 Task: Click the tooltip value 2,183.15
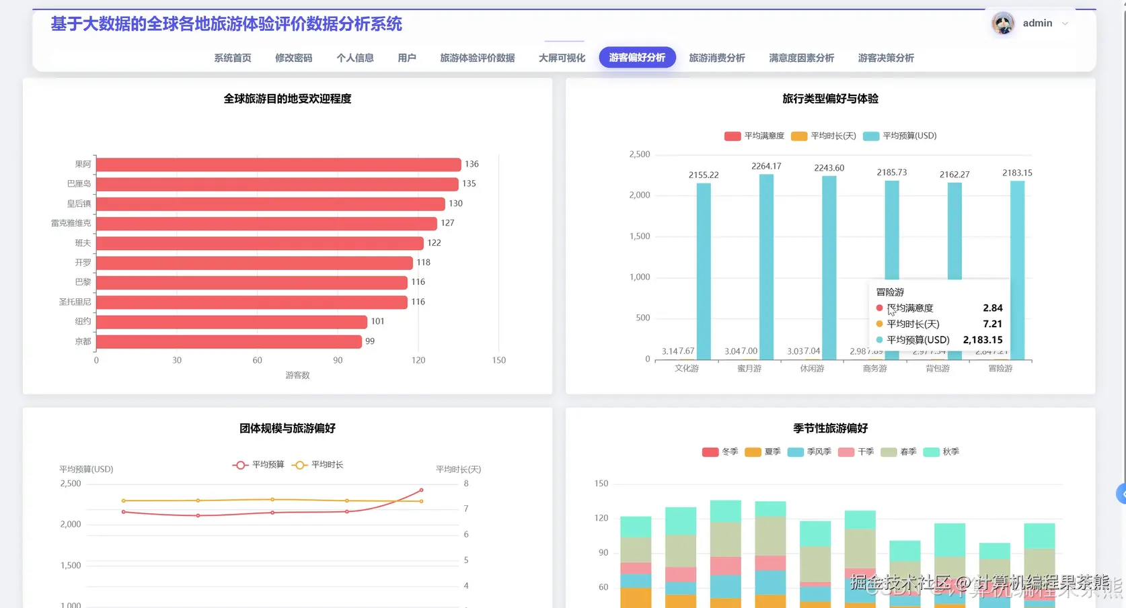point(983,340)
